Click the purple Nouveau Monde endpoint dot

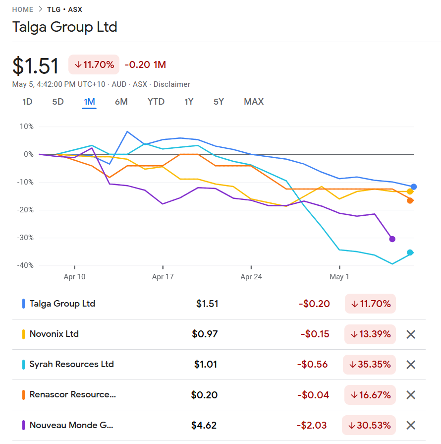tap(392, 239)
